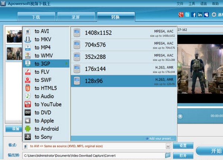Browse output folder via folder icon
Viewport: 223px width, 160px height.
[x=168, y=155]
